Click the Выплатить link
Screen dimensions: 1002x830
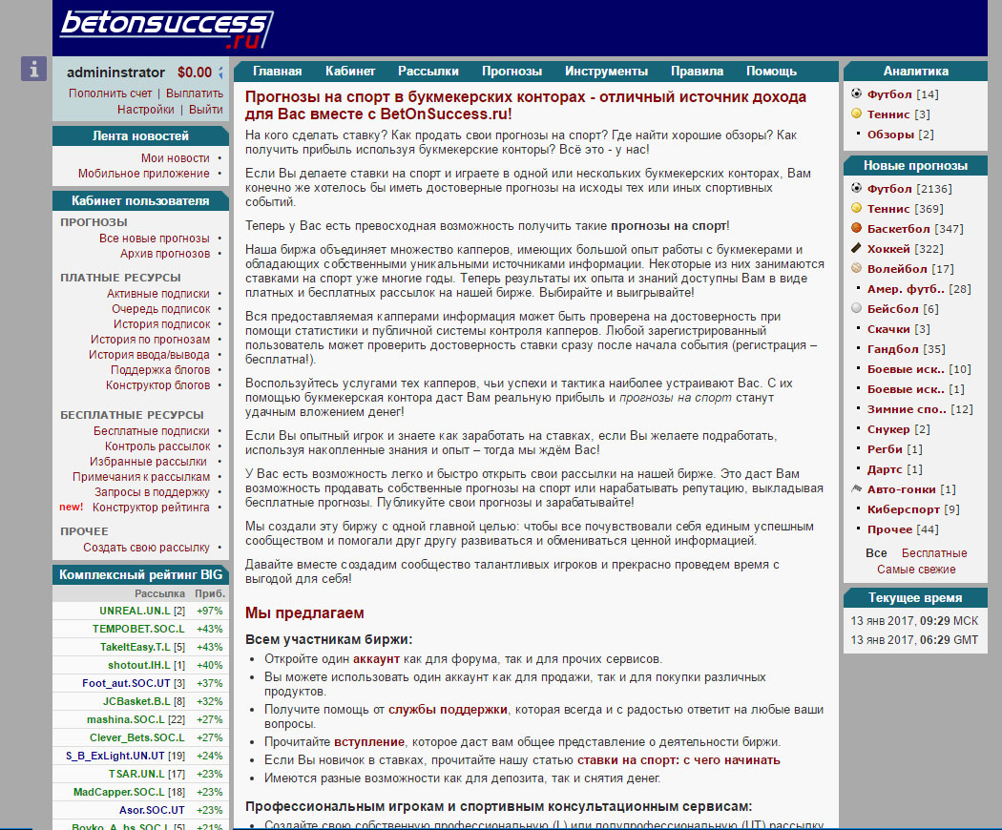195,93
